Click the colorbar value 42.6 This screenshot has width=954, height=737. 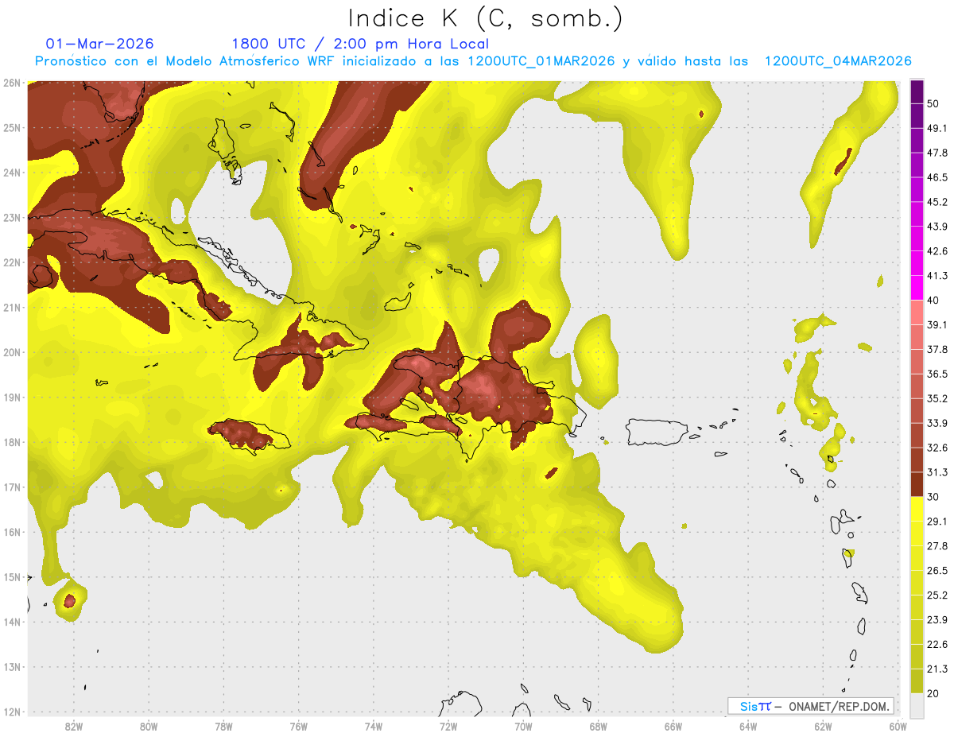937,251
